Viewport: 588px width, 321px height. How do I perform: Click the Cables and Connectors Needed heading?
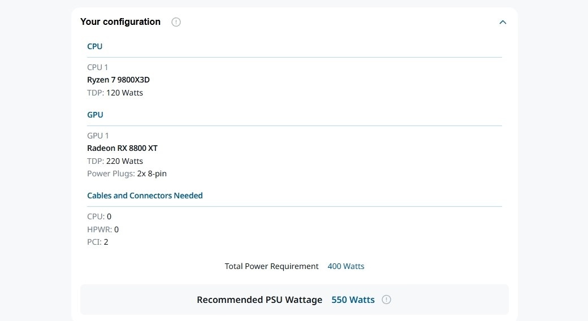click(x=145, y=196)
